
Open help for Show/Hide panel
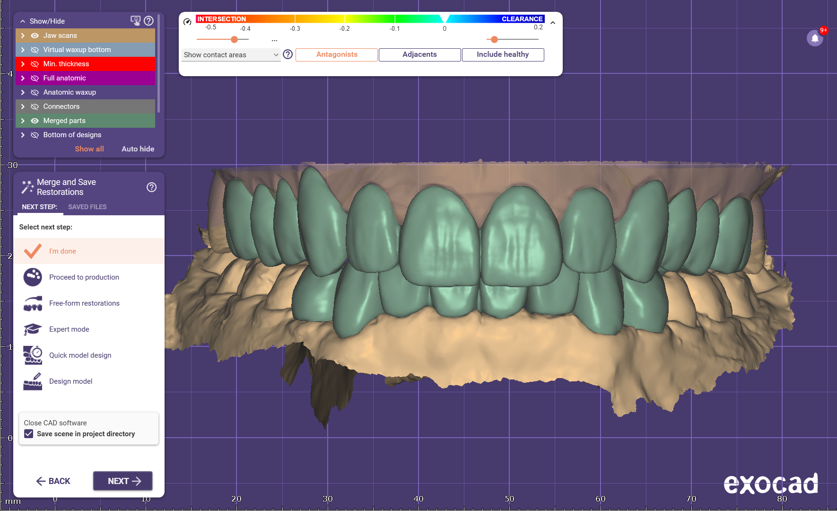[148, 21]
